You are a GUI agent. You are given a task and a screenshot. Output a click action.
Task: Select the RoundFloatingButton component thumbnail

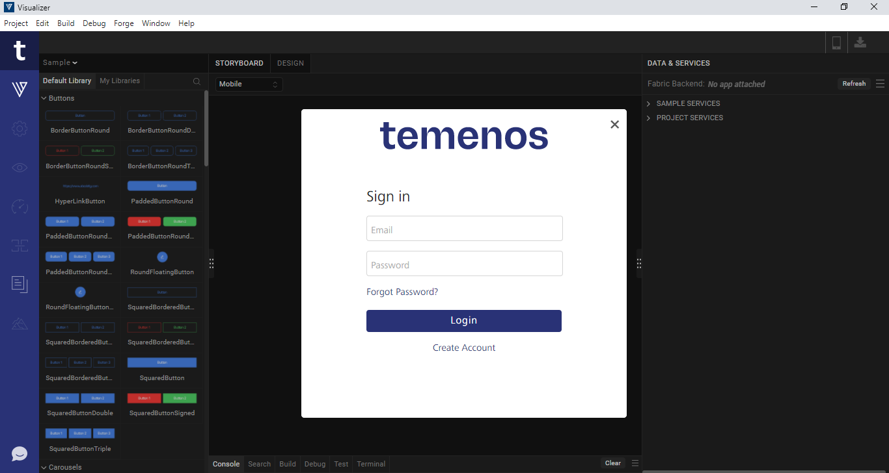[x=162, y=257]
